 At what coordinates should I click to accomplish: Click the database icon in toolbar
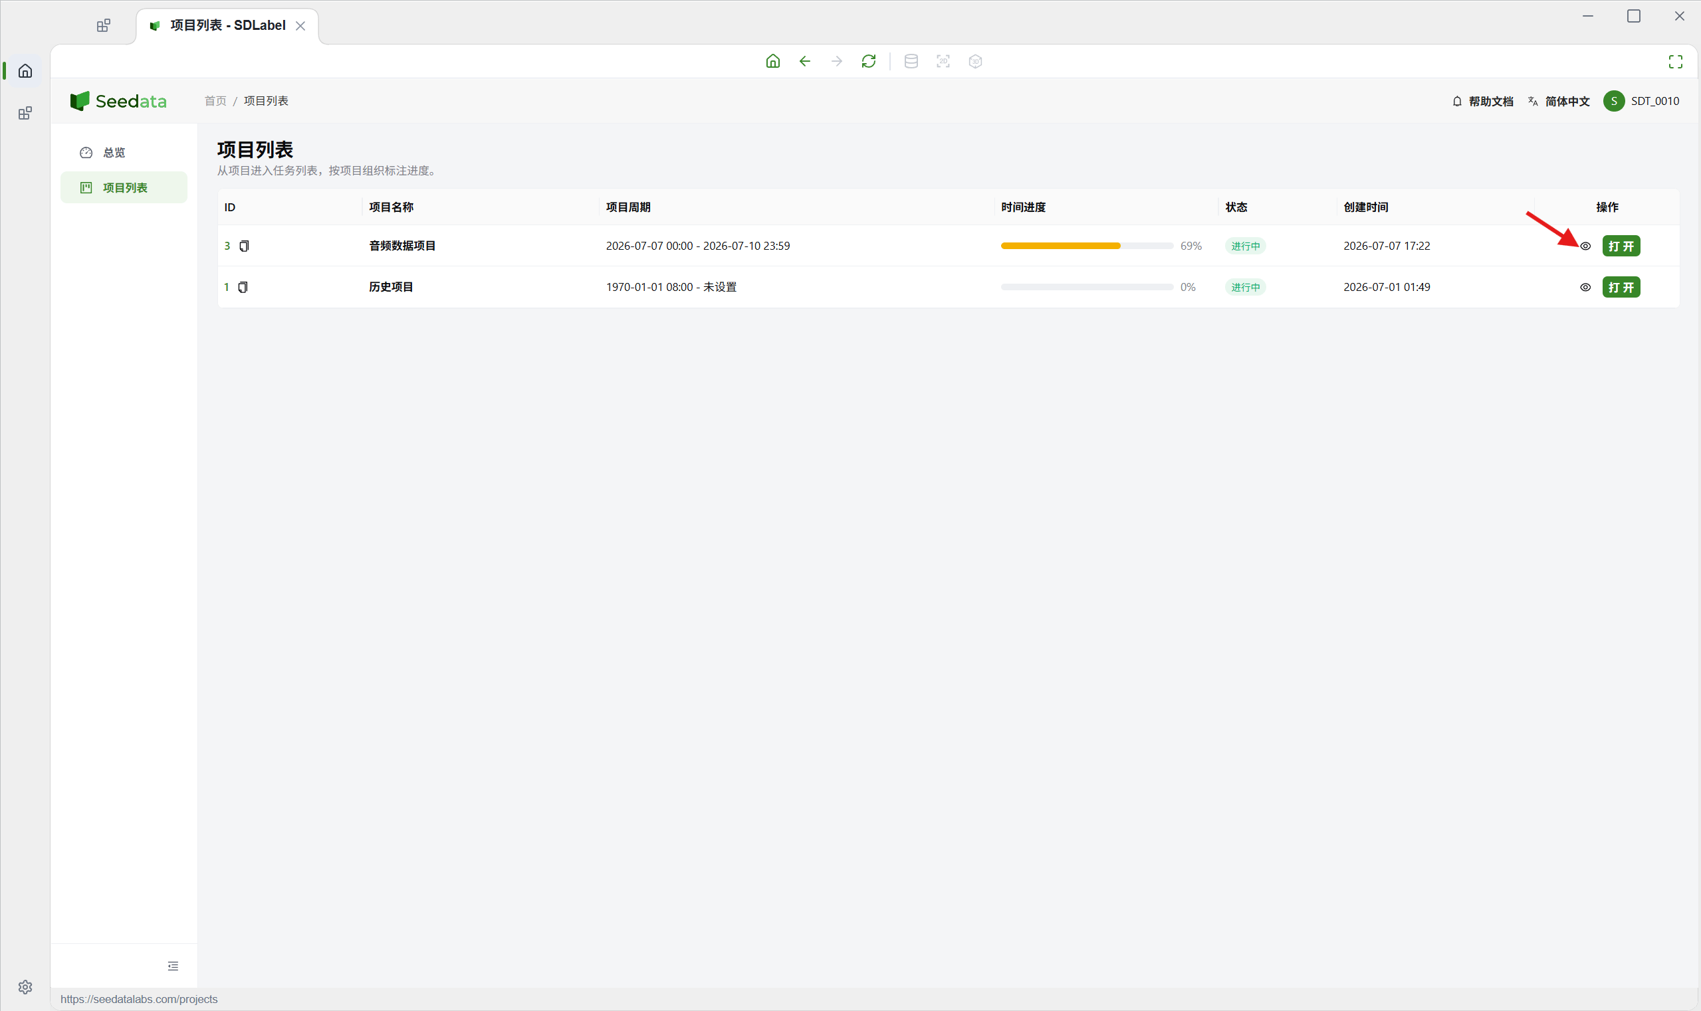pyautogui.click(x=911, y=61)
